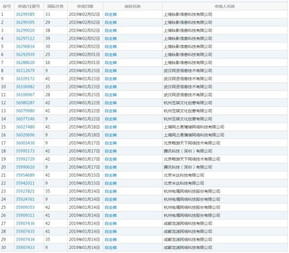Click the 自走棋 trademark link in row 27

pyautogui.click(x=111, y=224)
